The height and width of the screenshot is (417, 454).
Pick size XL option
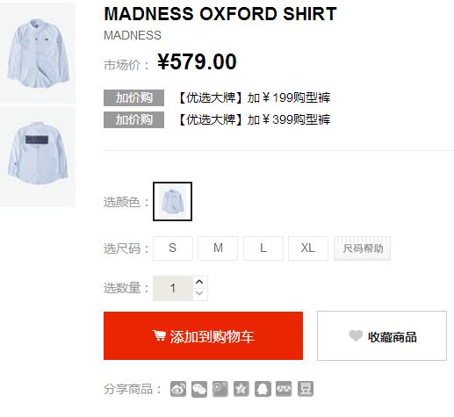(x=308, y=248)
